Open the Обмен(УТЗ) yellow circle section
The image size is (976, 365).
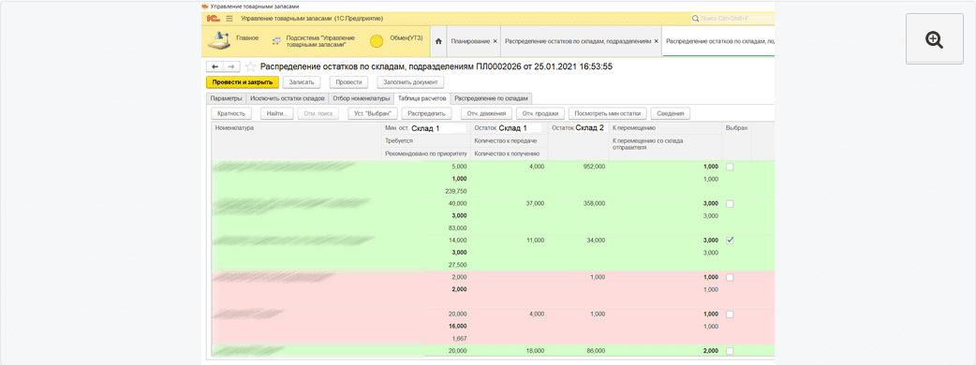click(x=376, y=42)
